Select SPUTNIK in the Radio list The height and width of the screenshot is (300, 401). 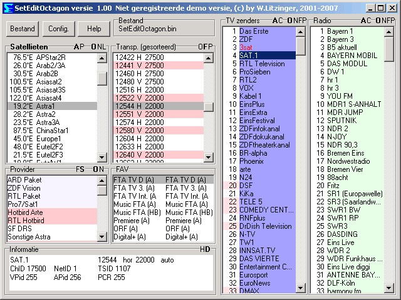(342, 121)
